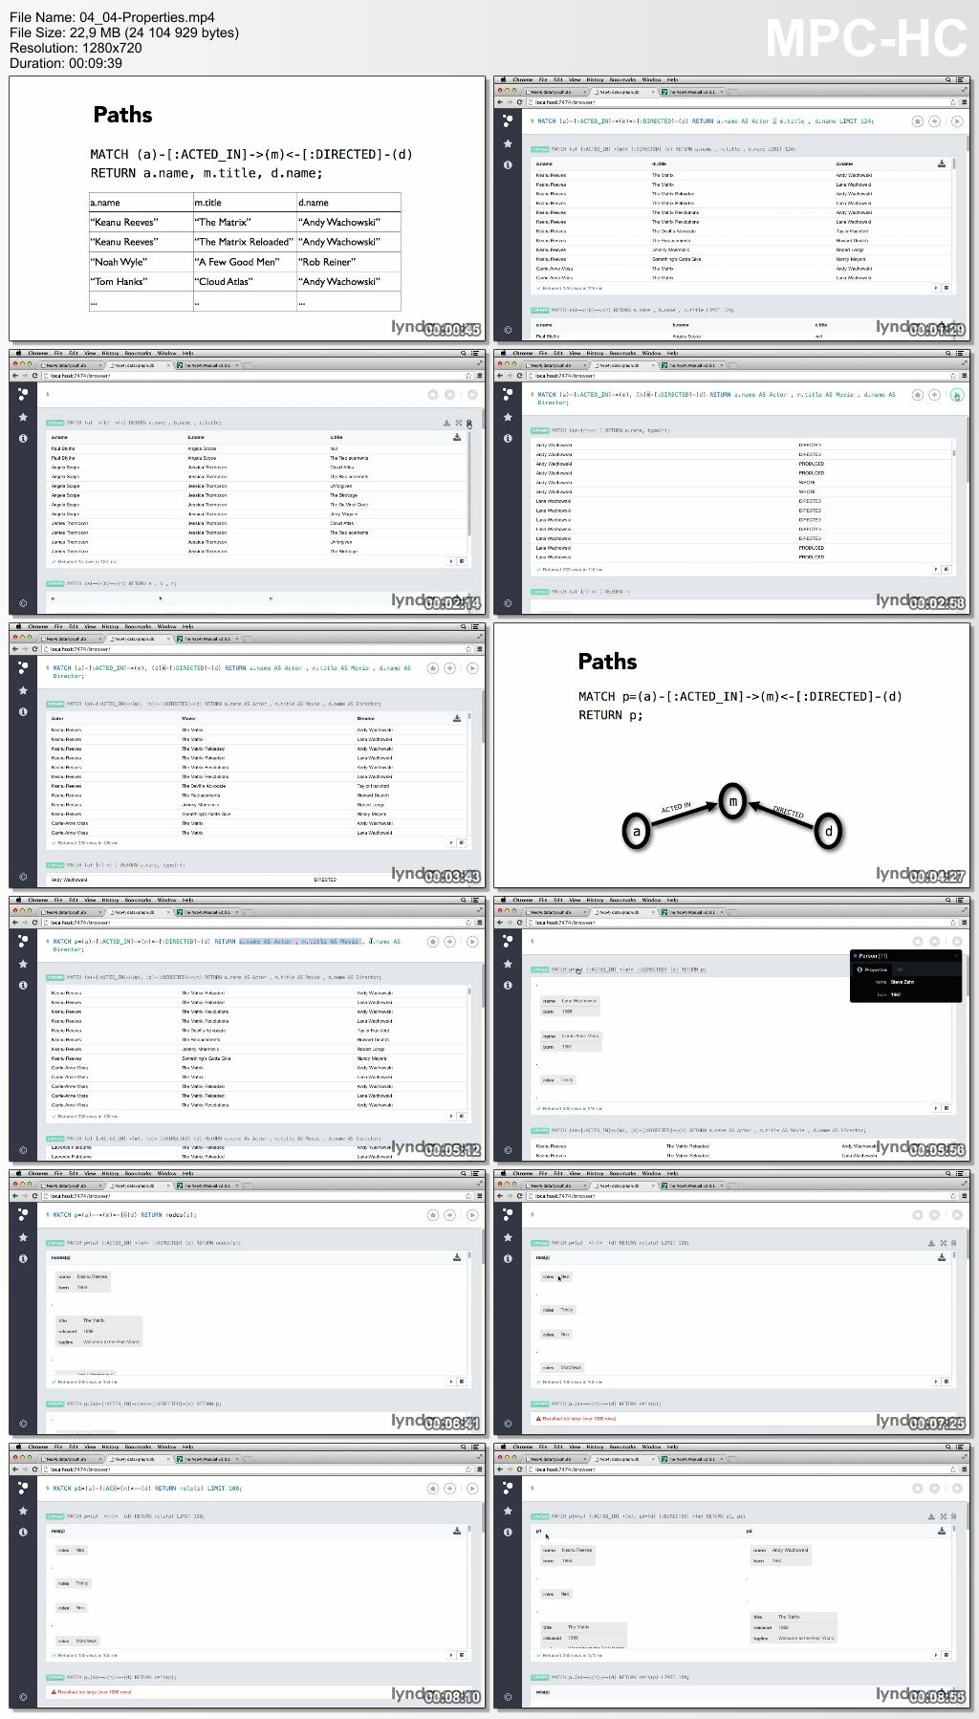Click the Neo4j logo in the 00:01:29 frame sidebar

click(508, 120)
